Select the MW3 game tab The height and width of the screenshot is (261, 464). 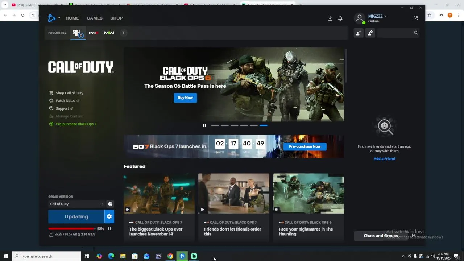[93, 33]
